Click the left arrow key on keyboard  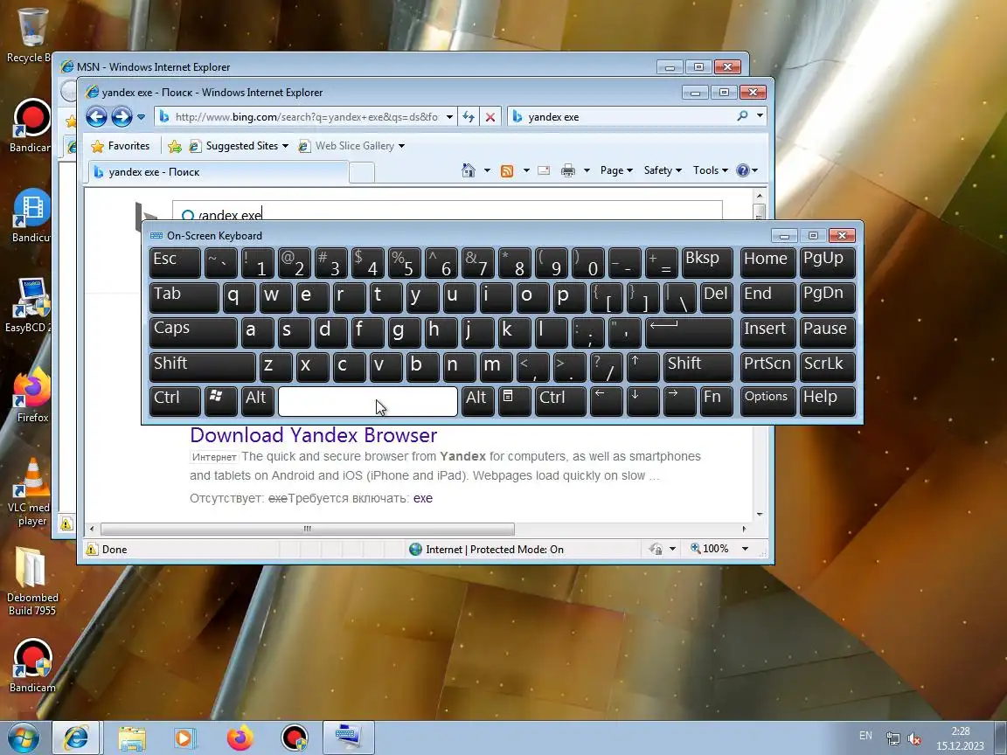[x=607, y=401]
